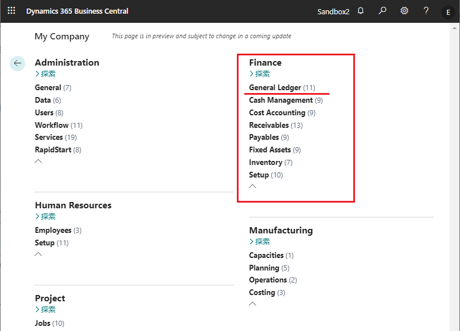Open Setup under Finance
The height and width of the screenshot is (331, 460).
(266, 175)
